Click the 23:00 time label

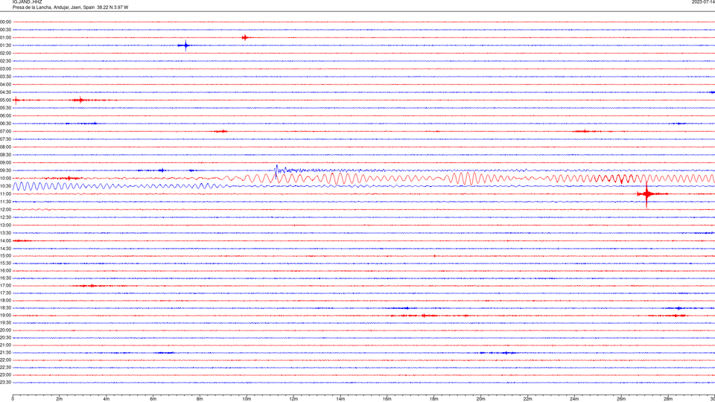coord(5,374)
